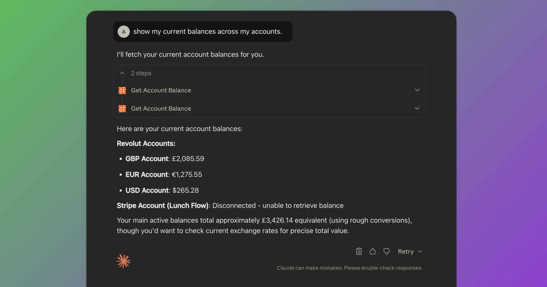
Task: Mark the response with thumbs down
Action: click(387, 251)
